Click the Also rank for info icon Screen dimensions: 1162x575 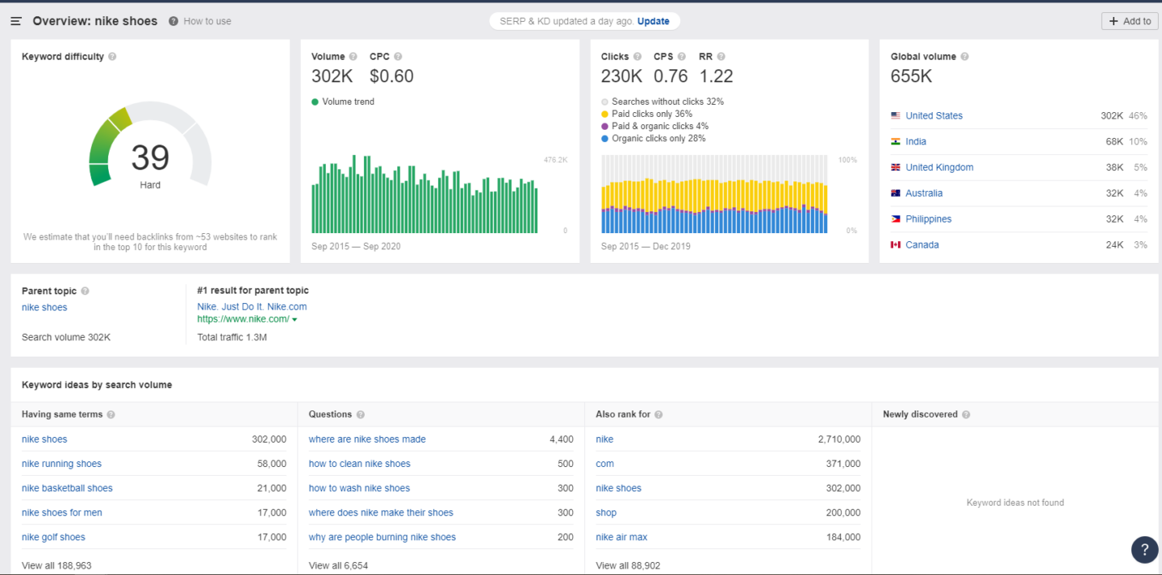click(x=658, y=415)
